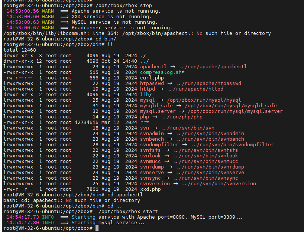Select the 'bash: cd: apachectl:' error text
304x232 pixels.
click(x=33, y=200)
